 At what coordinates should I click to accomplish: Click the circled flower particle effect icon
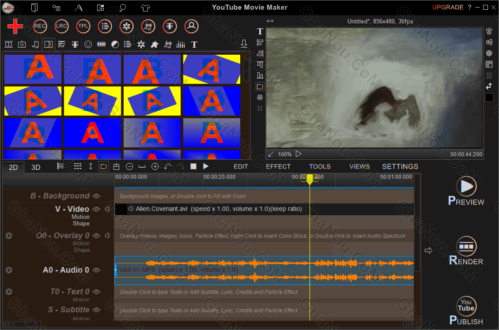(x=126, y=26)
